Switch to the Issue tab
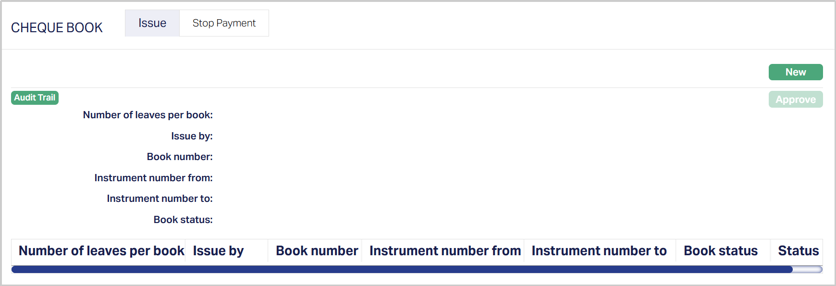This screenshot has width=836, height=286. (152, 23)
